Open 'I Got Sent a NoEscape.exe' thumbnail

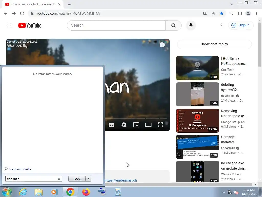click(x=197, y=68)
